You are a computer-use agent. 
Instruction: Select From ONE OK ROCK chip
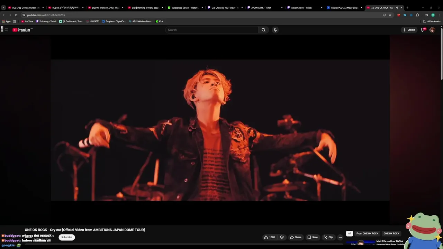tap(367, 233)
